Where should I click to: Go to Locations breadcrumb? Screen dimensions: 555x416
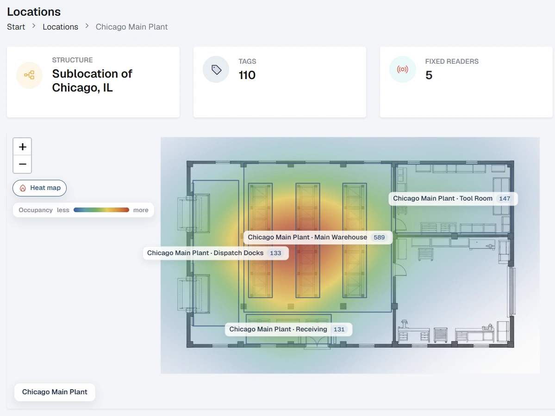pyautogui.click(x=61, y=27)
